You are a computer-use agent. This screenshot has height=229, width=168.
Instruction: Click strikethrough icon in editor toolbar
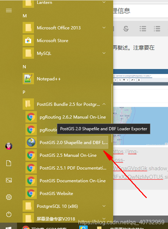tap(126, 28)
